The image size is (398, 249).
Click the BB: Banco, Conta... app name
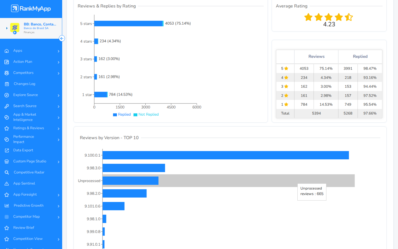click(x=40, y=24)
